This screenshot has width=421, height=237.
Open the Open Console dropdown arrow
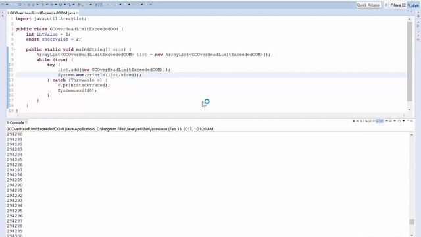(x=403, y=121)
